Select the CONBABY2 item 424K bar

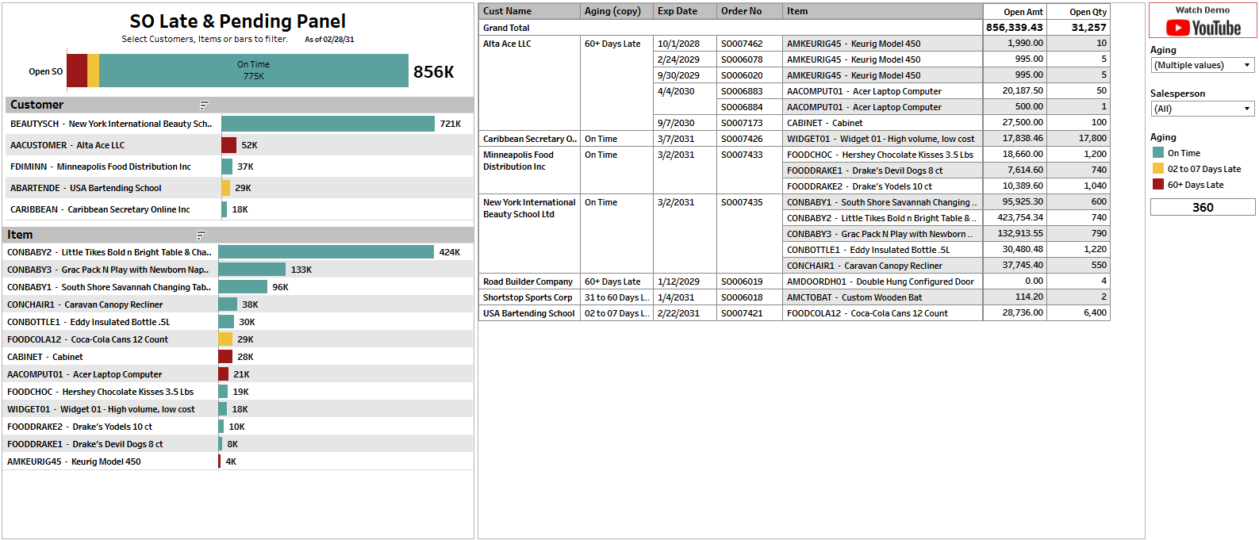[325, 252]
